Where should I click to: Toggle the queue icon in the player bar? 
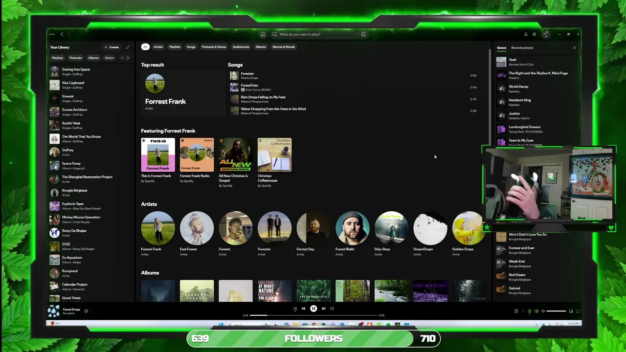click(x=530, y=311)
